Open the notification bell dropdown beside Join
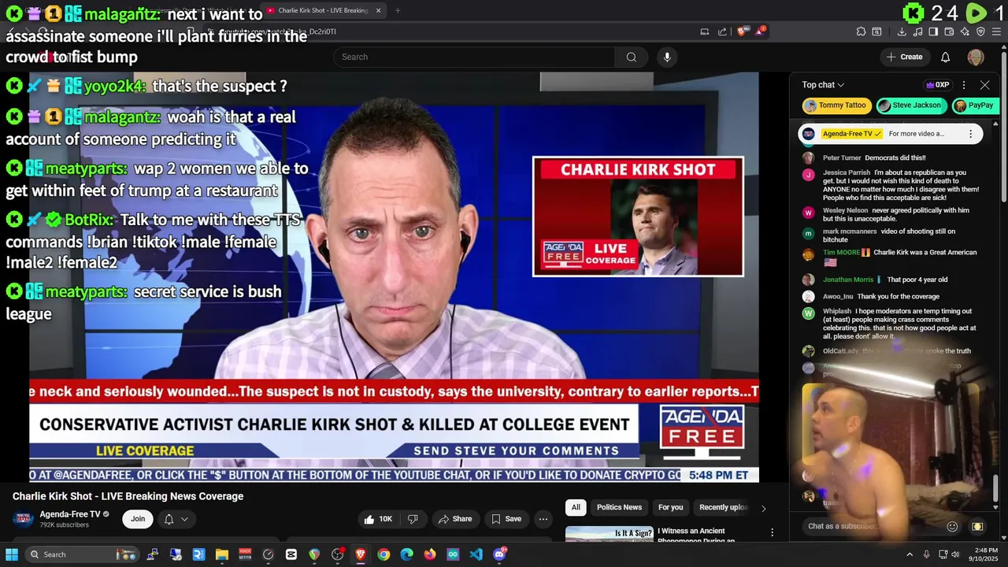Viewport: 1008px width, 567px height. (176, 519)
